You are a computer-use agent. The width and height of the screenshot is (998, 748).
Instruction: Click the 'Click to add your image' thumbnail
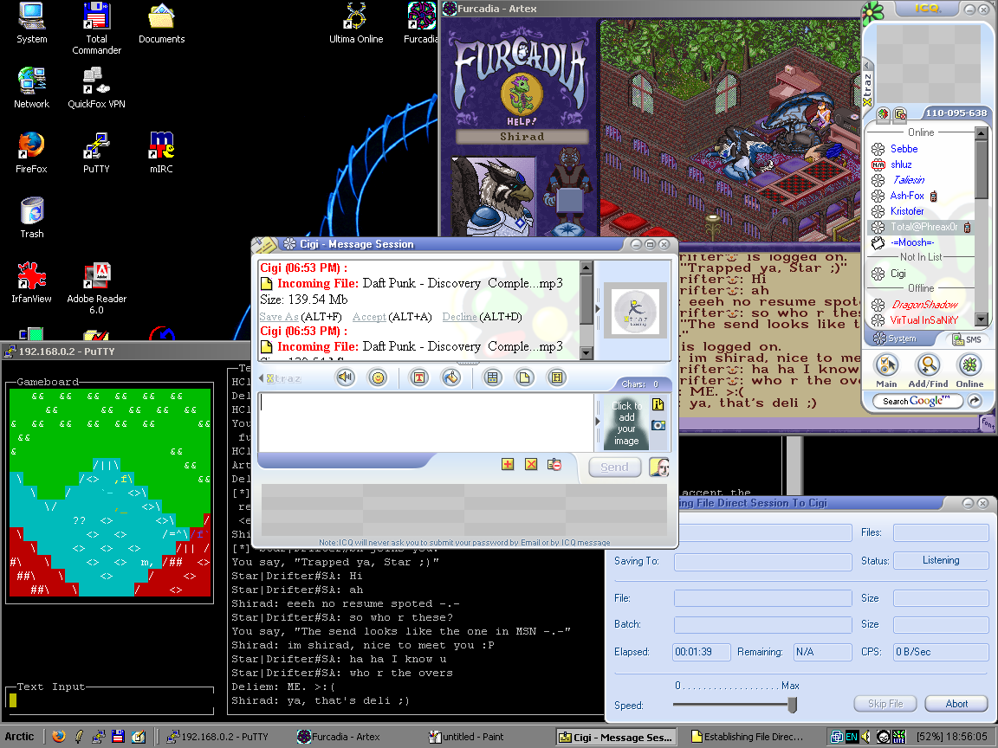[x=626, y=423]
